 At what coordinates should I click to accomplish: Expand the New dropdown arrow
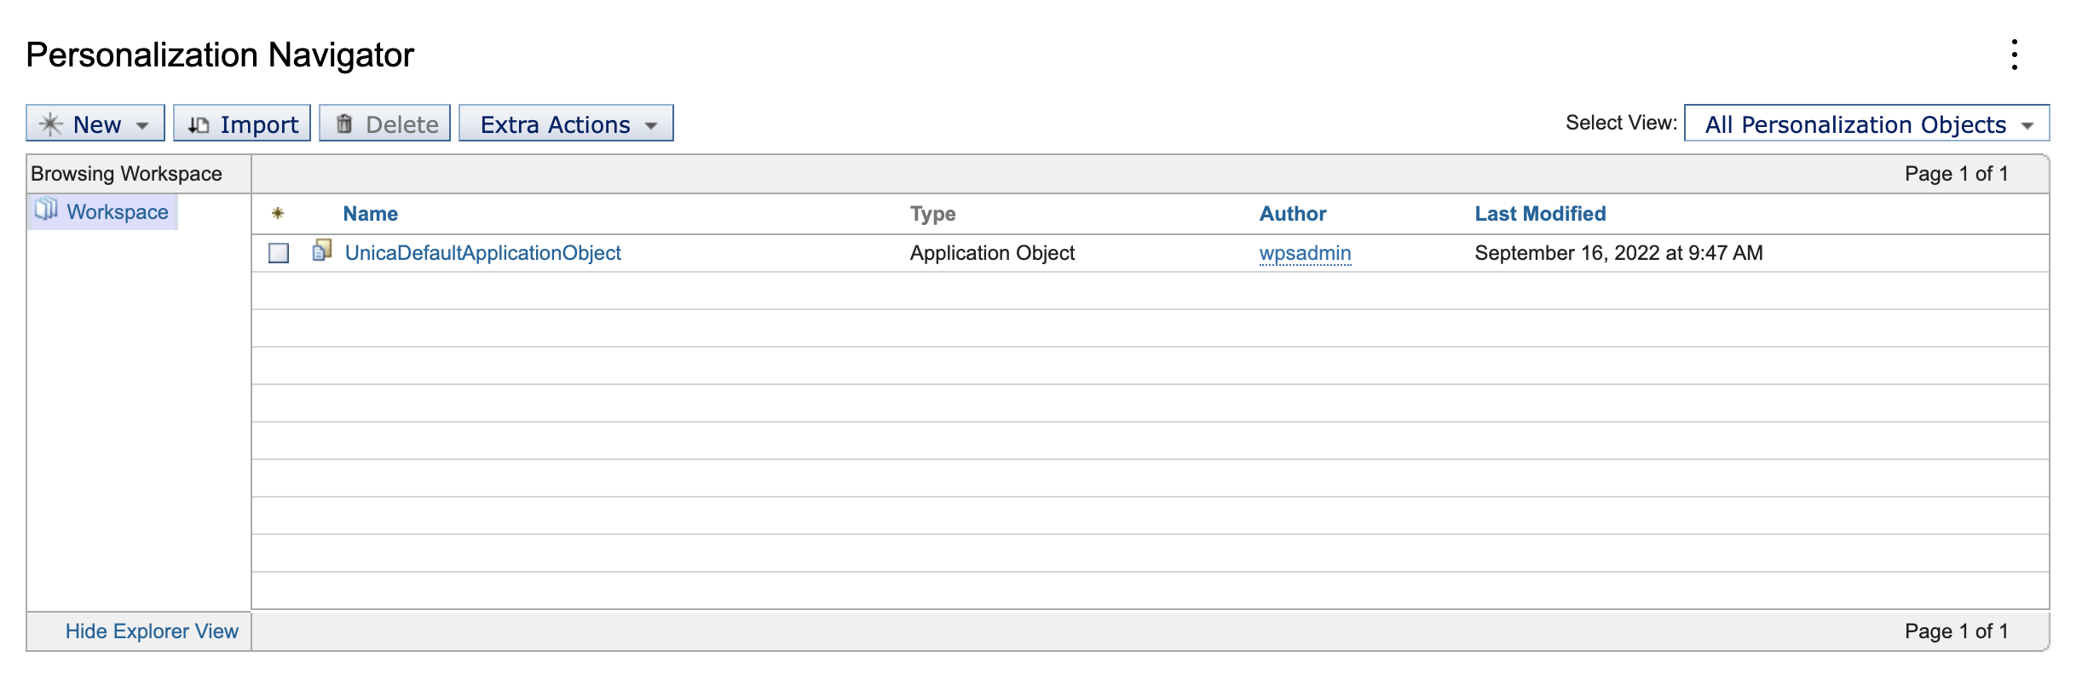point(142,125)
